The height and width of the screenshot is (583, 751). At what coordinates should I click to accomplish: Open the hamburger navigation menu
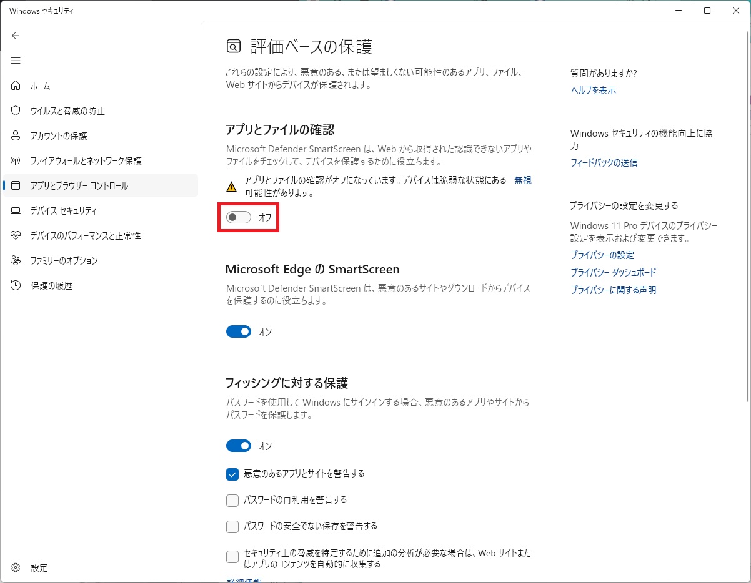16,61
